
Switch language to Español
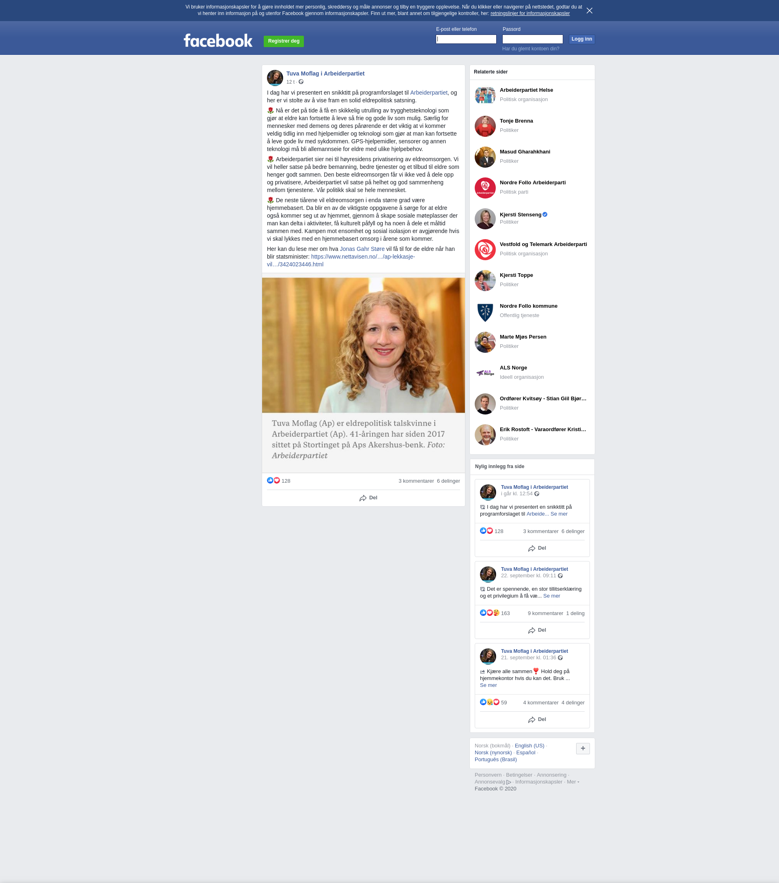pos(525,753)
